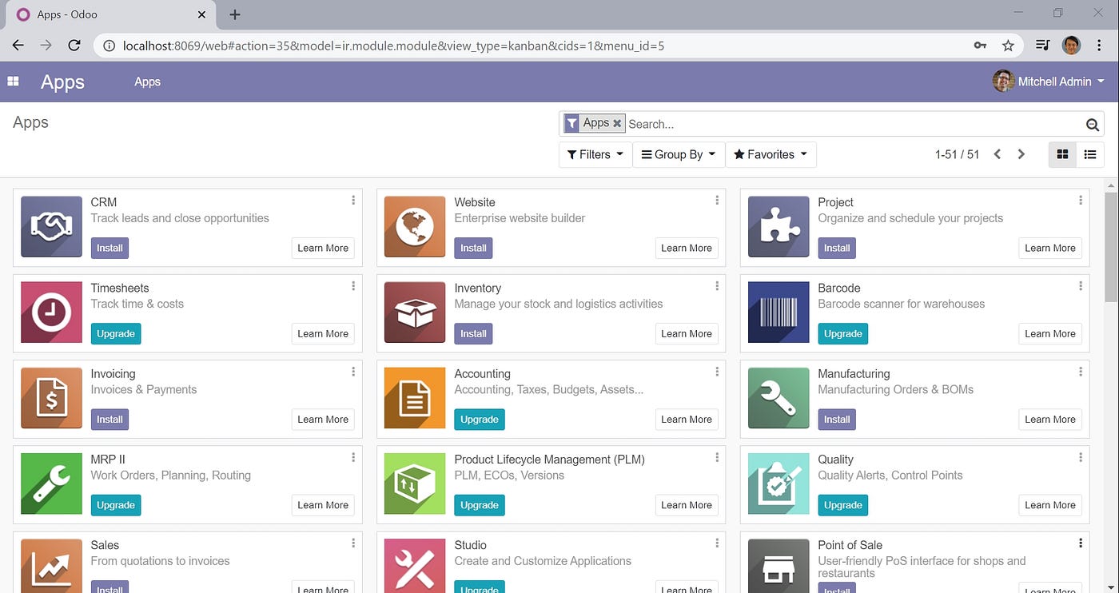Click Learn More for Invoicing
The height and width of the screenshot is (593, 1119).
[323, 419]
